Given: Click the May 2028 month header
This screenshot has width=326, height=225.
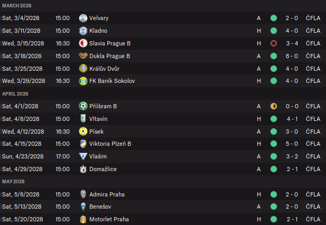Looking at the screenshot, I should point(14,182).
